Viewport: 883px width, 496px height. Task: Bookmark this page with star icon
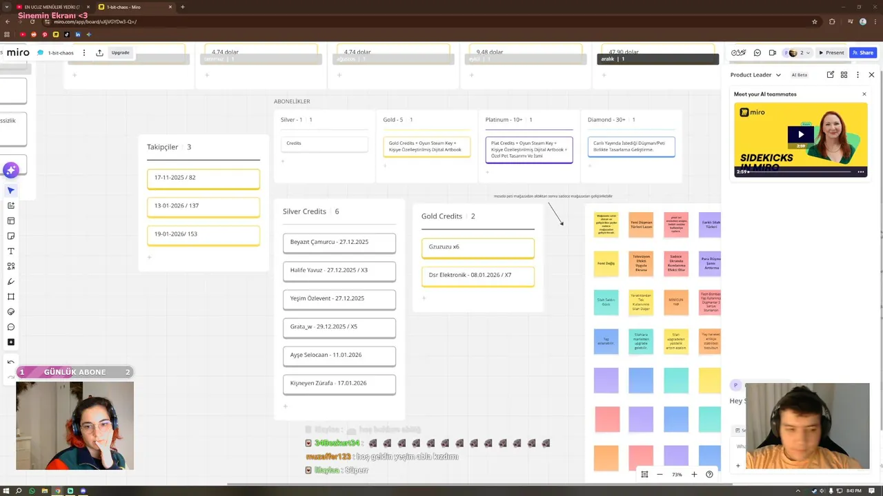click(815, 21)
